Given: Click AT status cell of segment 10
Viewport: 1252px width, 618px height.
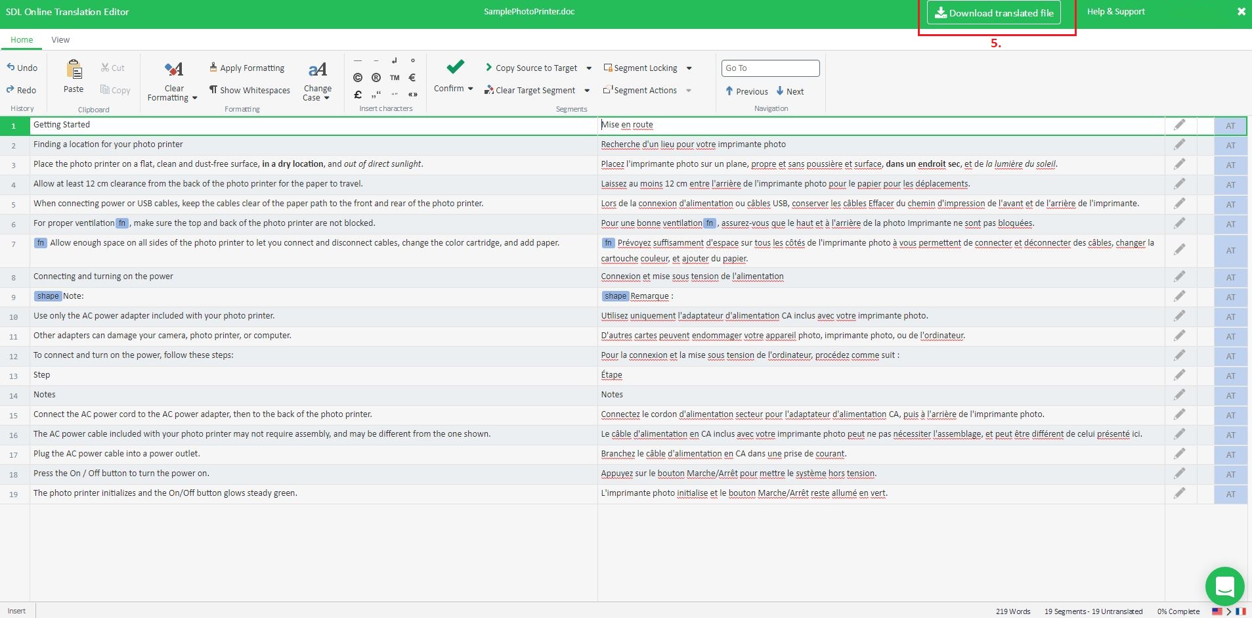Looking at the screenshot, I should pos(1230,317).
